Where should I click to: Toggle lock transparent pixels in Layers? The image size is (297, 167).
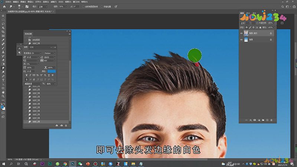247,27
